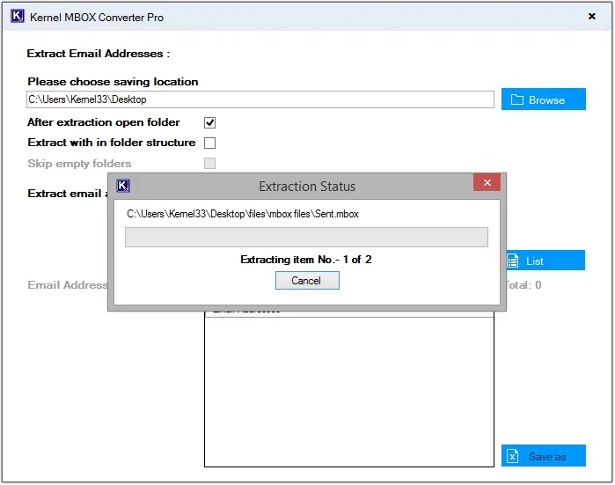Click the Total: 0 counter text
The image size is (615, 485).
pos(524,285)
